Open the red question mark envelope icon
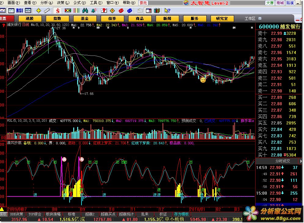 click(104, 11)
